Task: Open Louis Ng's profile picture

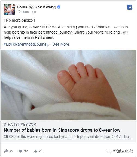Action: point(9,9)
